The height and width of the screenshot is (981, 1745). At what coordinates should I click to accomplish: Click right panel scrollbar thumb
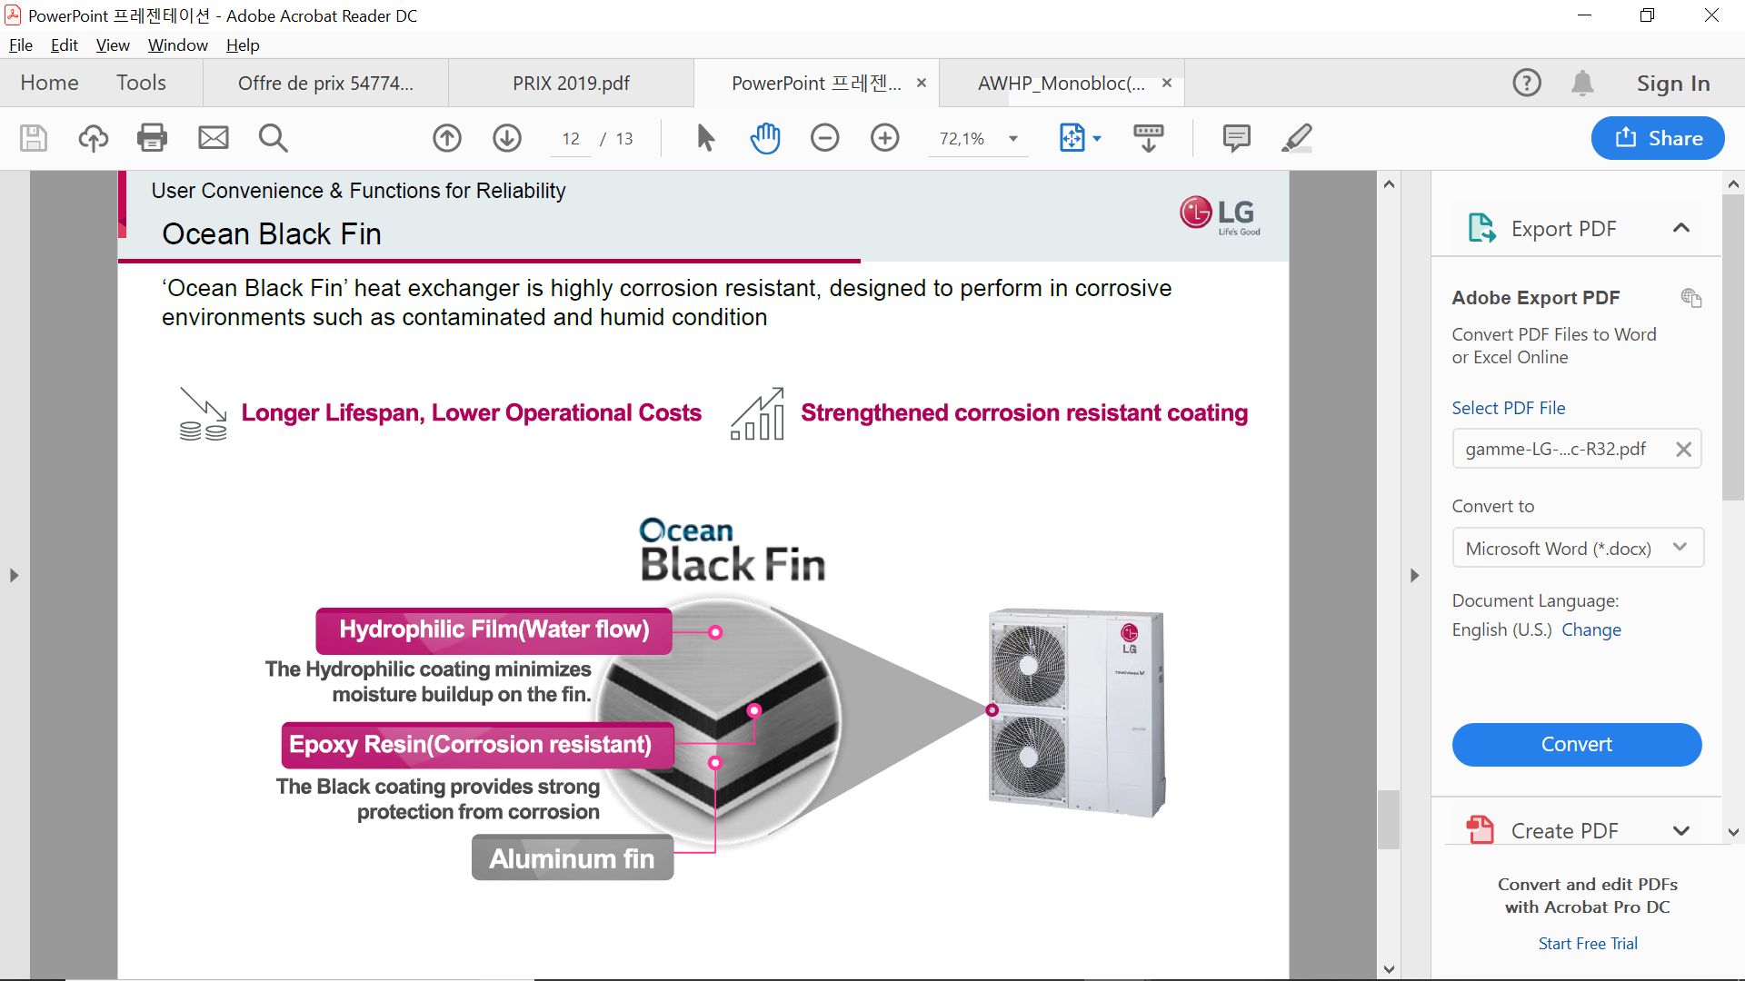coord(1733,347)
